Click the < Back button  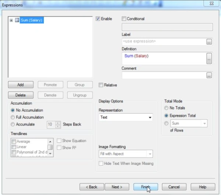coord(92,187)
